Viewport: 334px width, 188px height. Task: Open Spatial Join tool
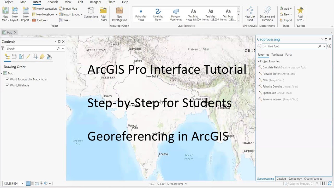point(275,93)
